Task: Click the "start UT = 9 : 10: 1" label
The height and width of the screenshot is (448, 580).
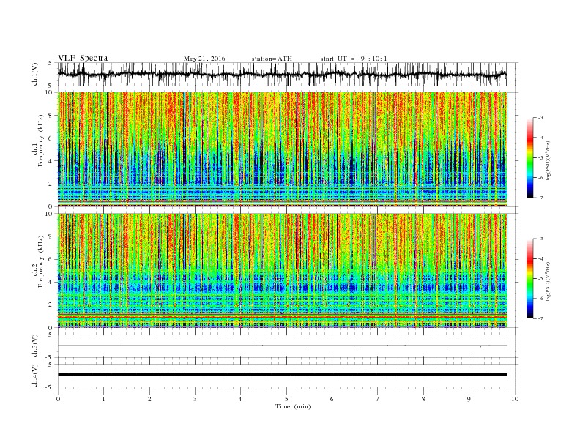Action: point(354,59)
